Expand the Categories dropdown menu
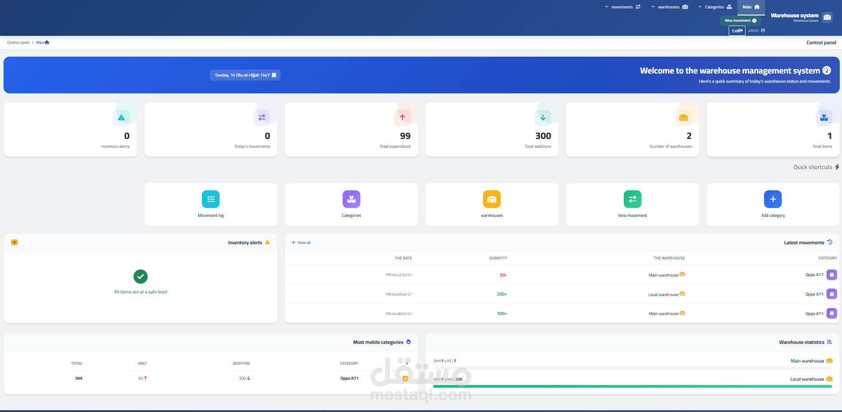The height and width of the screenshot is (412, 842). click(x=715, y=7)
